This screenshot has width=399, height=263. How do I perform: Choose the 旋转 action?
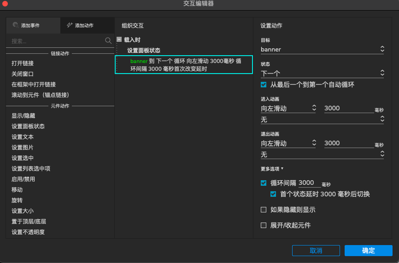(17, 200)
